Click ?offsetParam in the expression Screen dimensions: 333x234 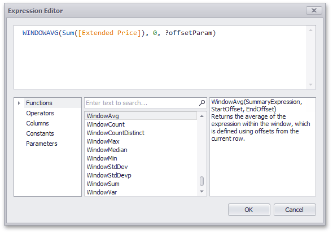(189, 33)
